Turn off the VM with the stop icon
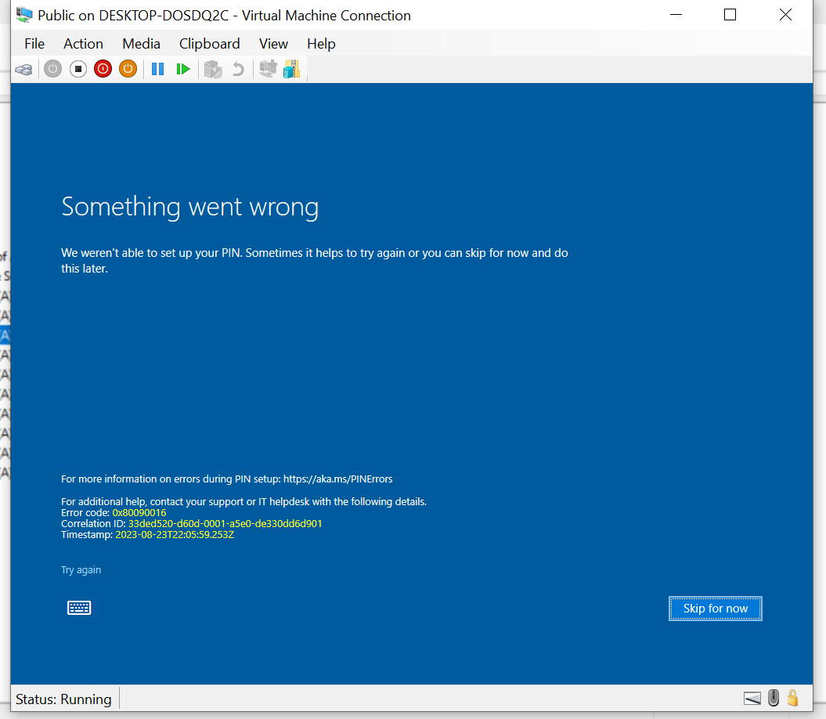The width and height of the screenshot is (826, 719). click(78, 69)
